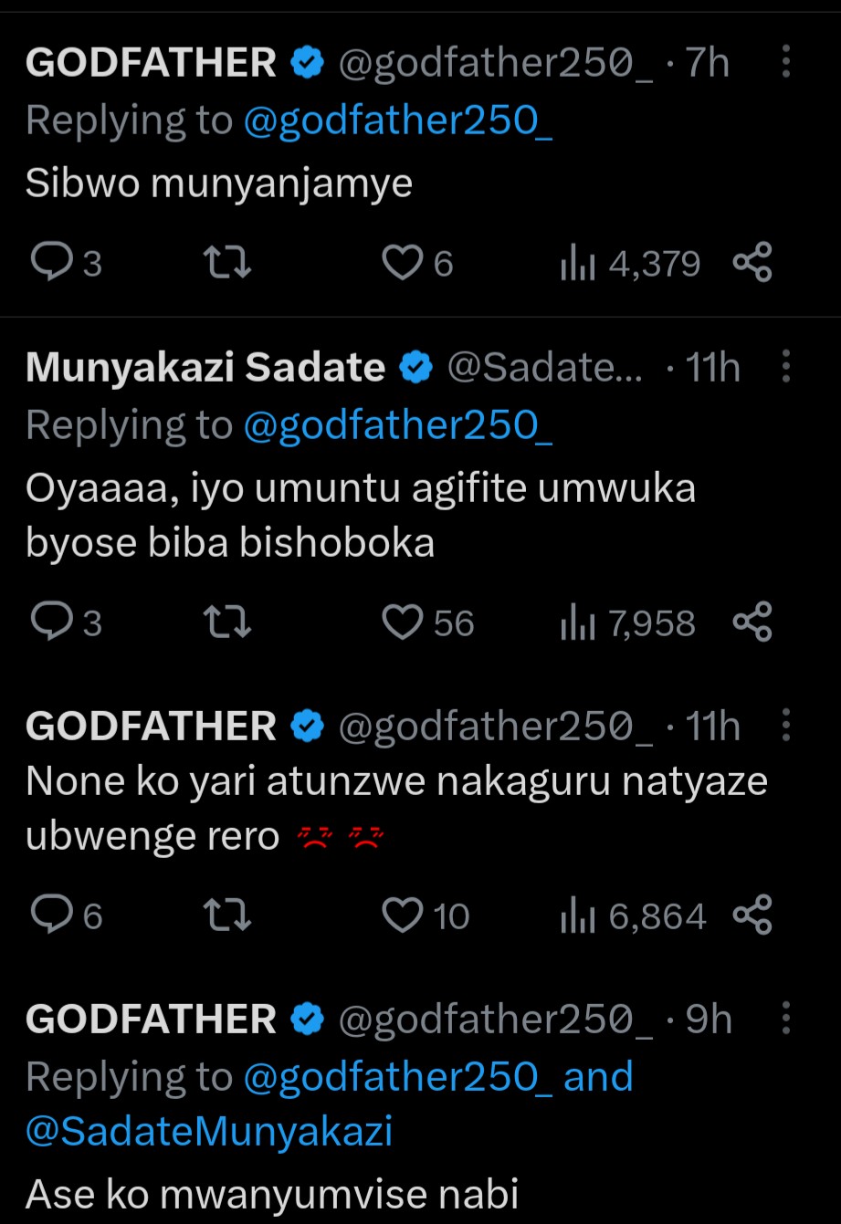841x1224 pixels.
Task: Open more options for 'None ko yari' tweet
Action: [x=786, y=727]
